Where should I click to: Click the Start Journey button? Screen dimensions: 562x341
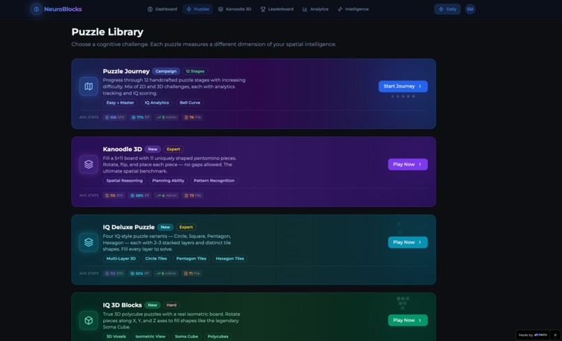403,86
